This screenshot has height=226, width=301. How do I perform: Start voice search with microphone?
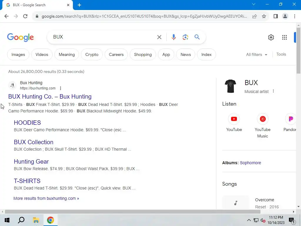173,37
